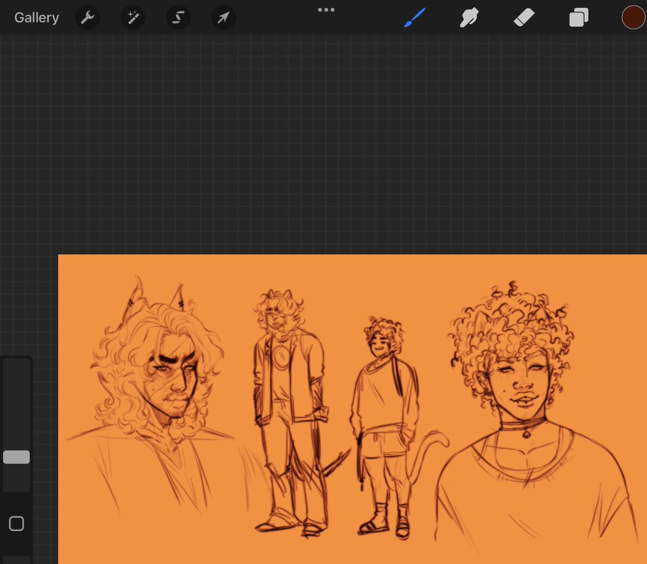Open the Layers panel
The width and height of the screenshot is (647, 564).
579,18
